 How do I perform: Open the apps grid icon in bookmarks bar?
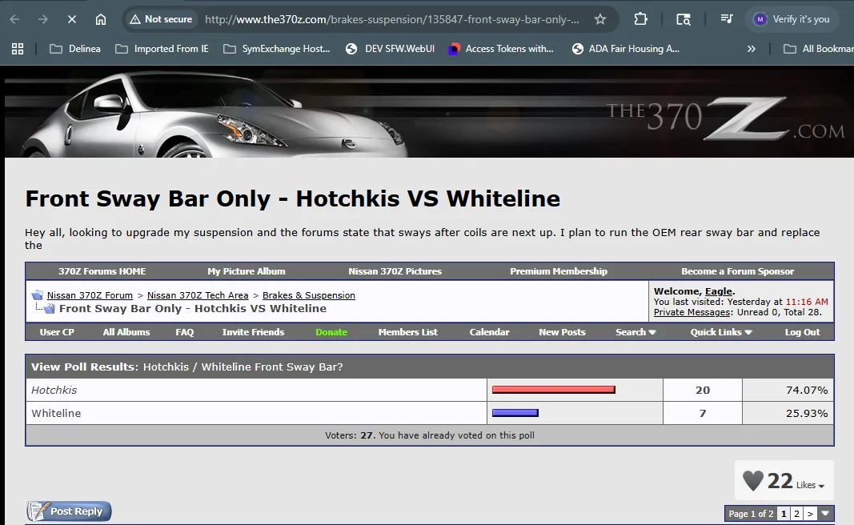[18, 49]
